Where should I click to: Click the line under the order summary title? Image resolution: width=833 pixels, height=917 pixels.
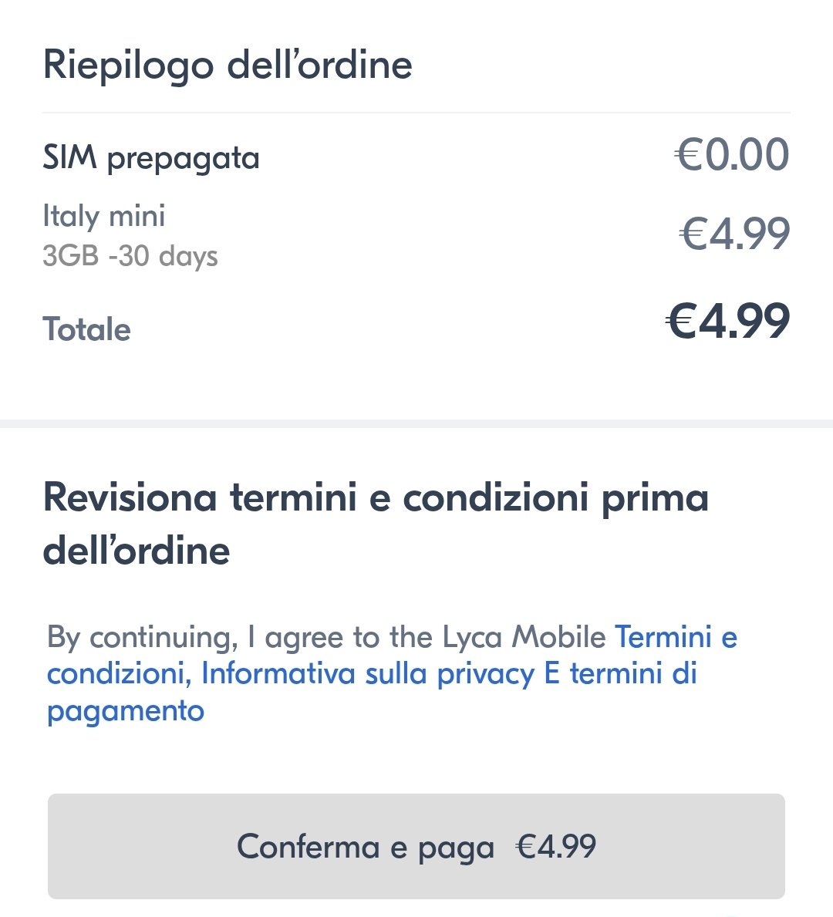click(416, 113)
